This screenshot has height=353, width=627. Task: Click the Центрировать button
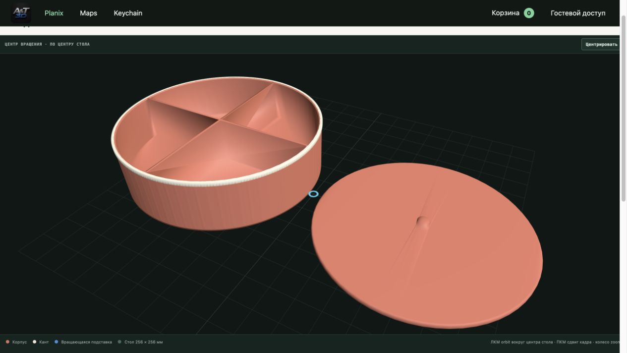pos(601,44)
